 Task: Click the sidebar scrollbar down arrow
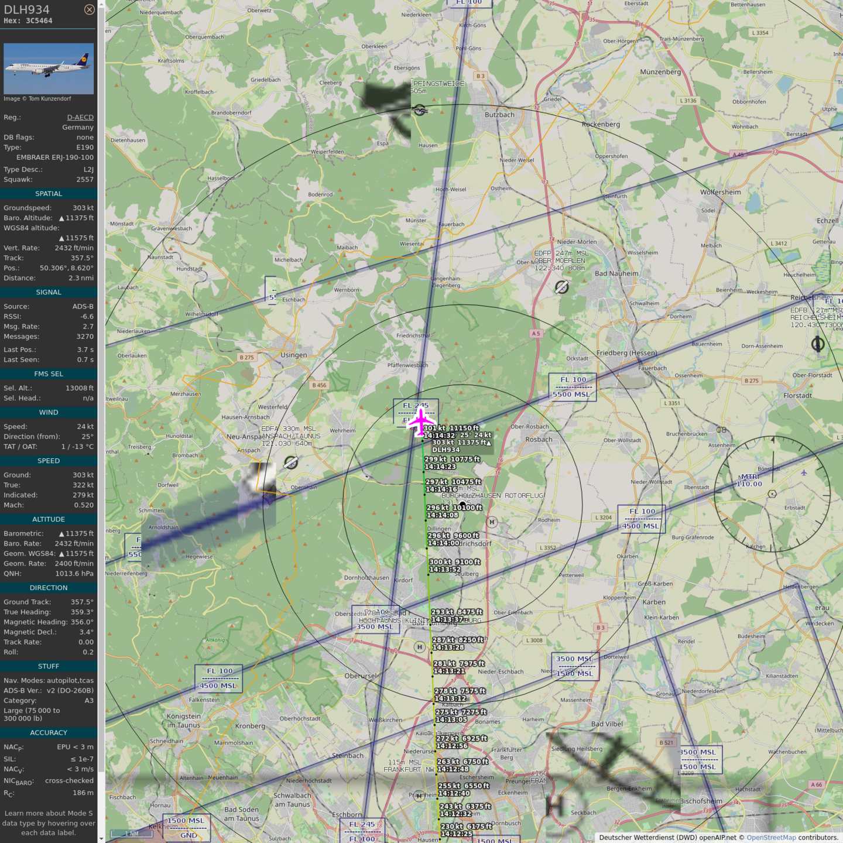[x=101, y=839]
